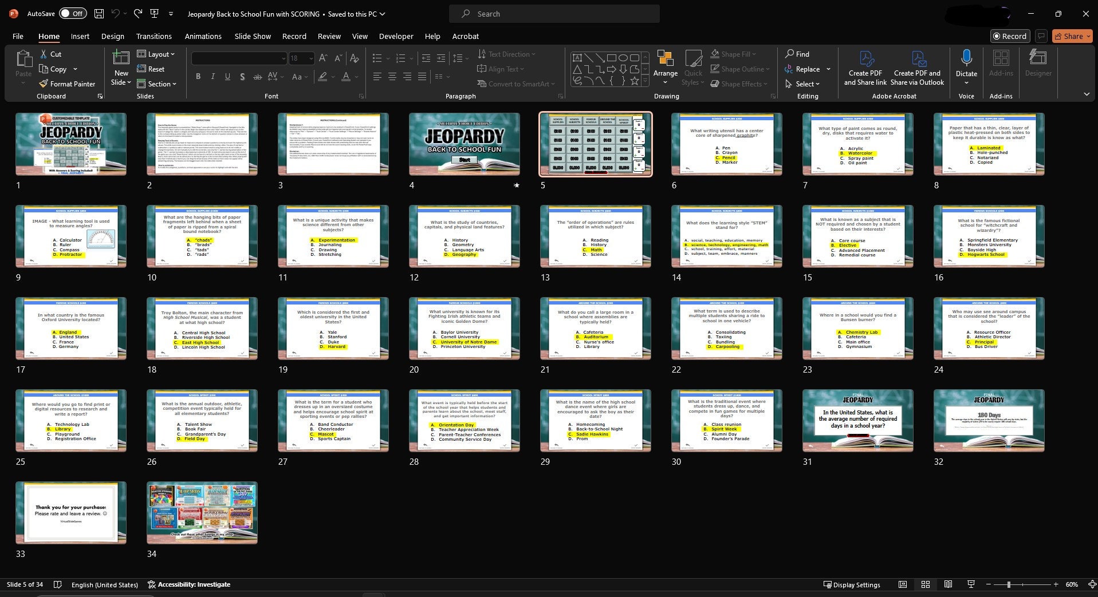1098x597 pixels.
Task: Select the Final Jeopardy slide 31 thumbnail
Action: coord(857,420)
